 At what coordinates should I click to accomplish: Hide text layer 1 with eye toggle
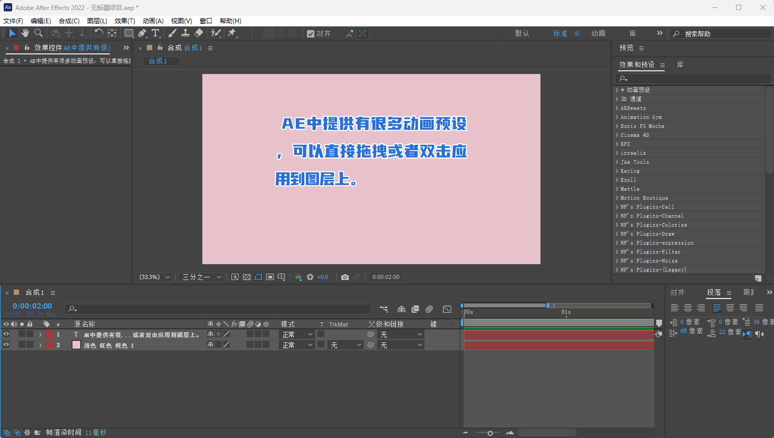(x=6, y=334)
